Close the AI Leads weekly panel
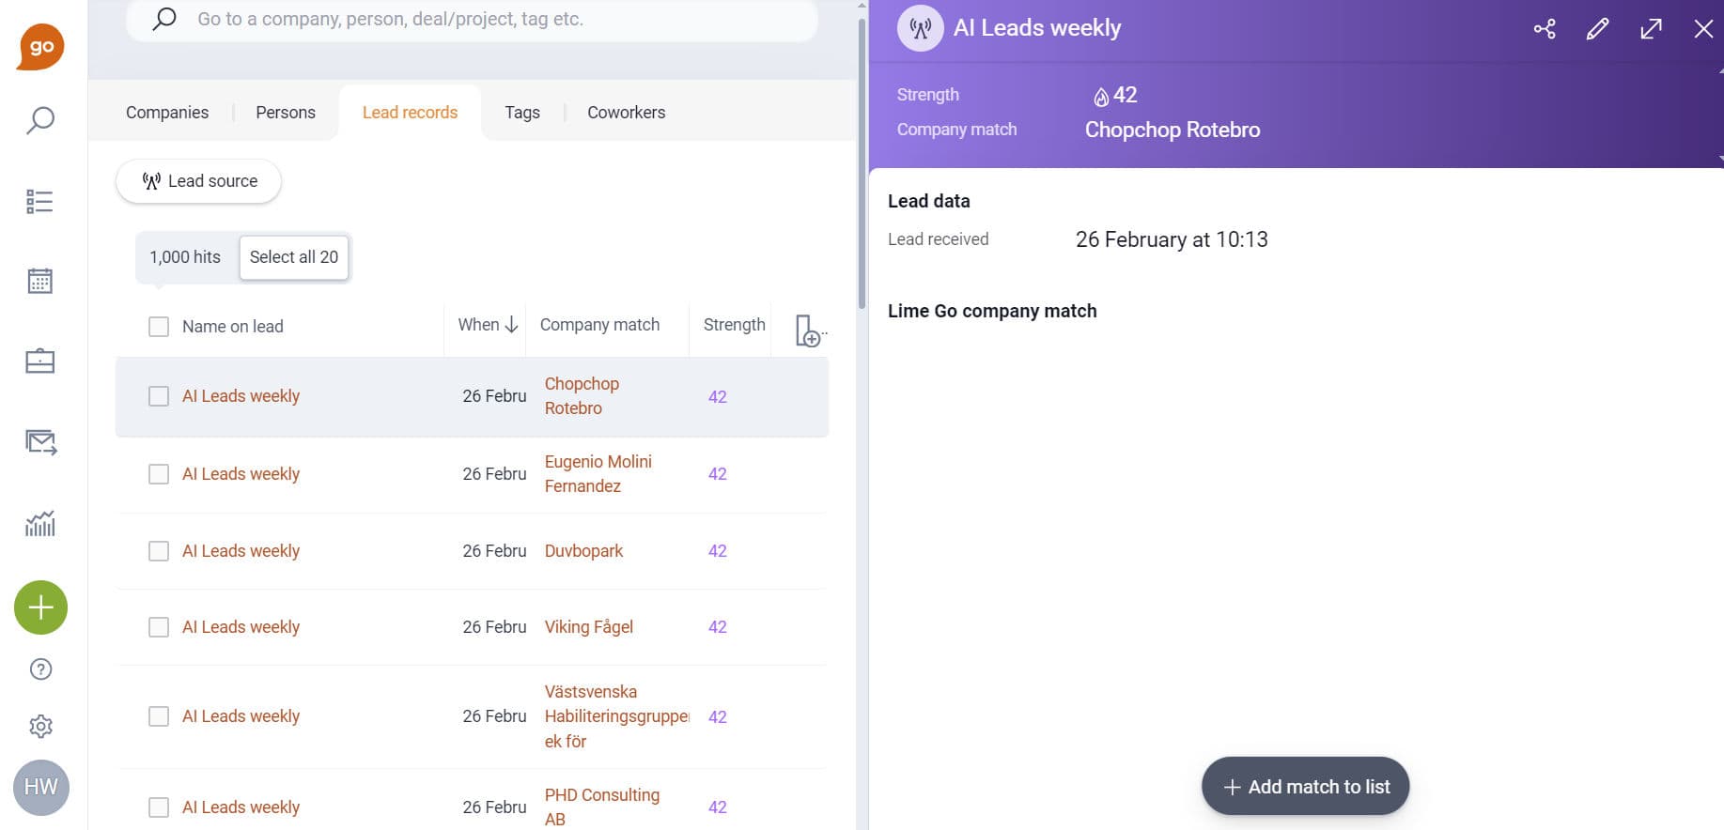Screen dimensions: 1724x830 1703,29
